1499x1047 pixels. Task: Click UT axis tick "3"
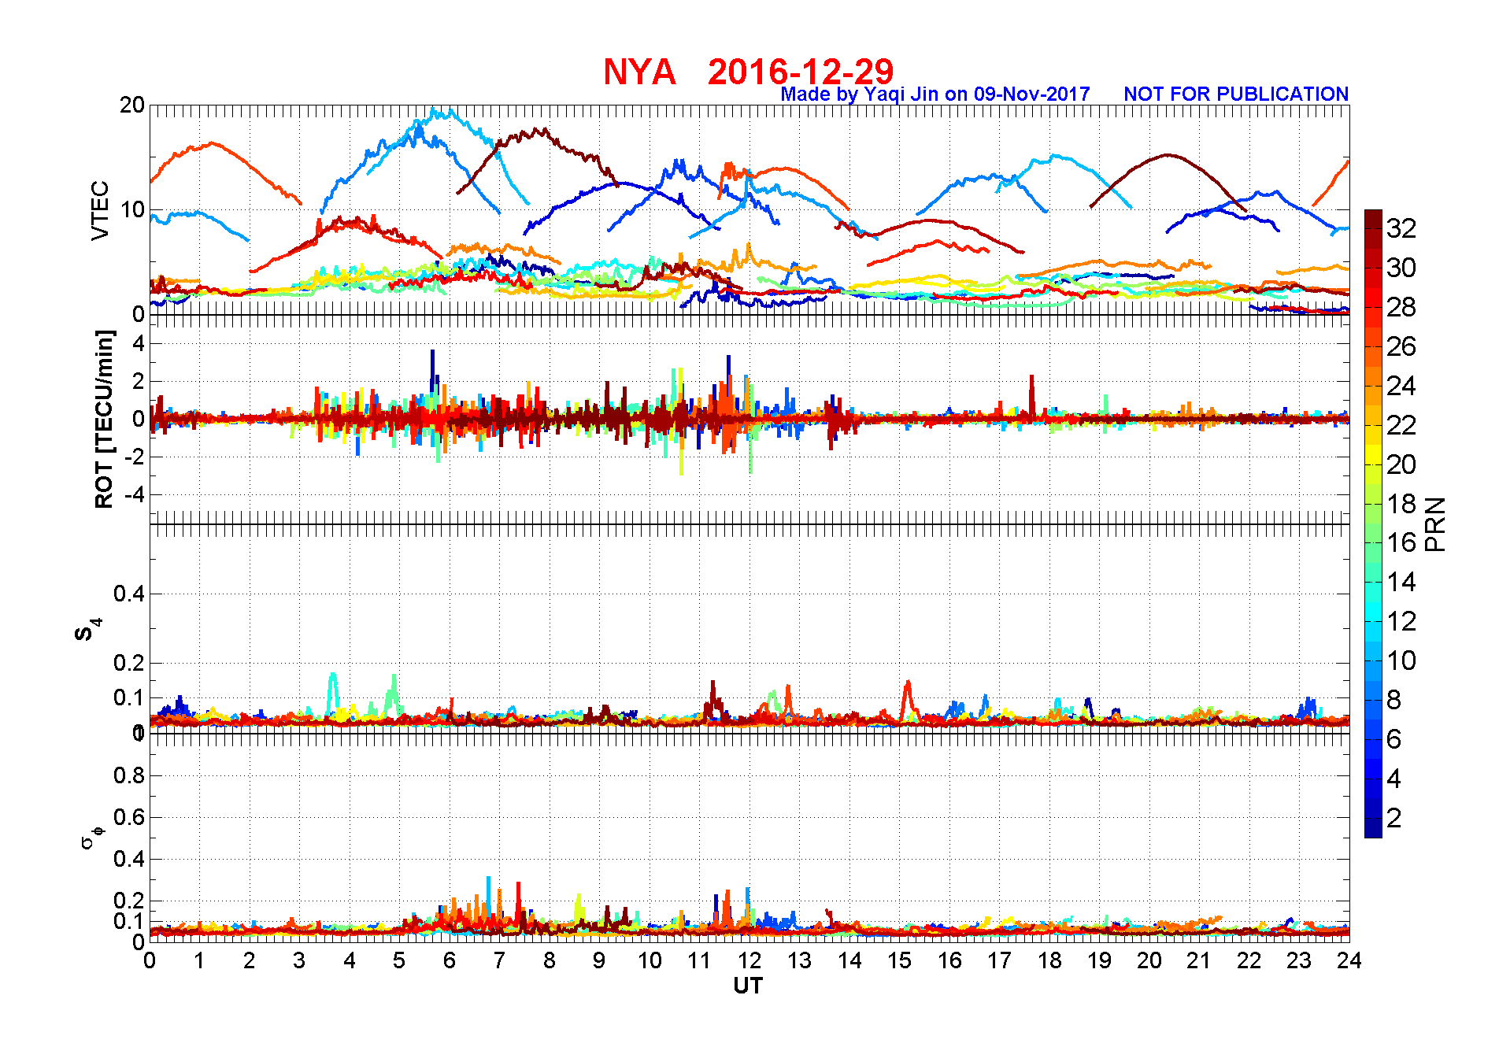(x=299, y=960)
